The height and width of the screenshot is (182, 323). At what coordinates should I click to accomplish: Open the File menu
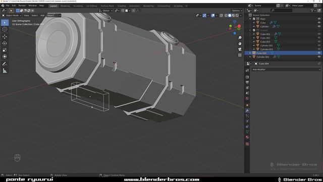click(x=8, y=6)
